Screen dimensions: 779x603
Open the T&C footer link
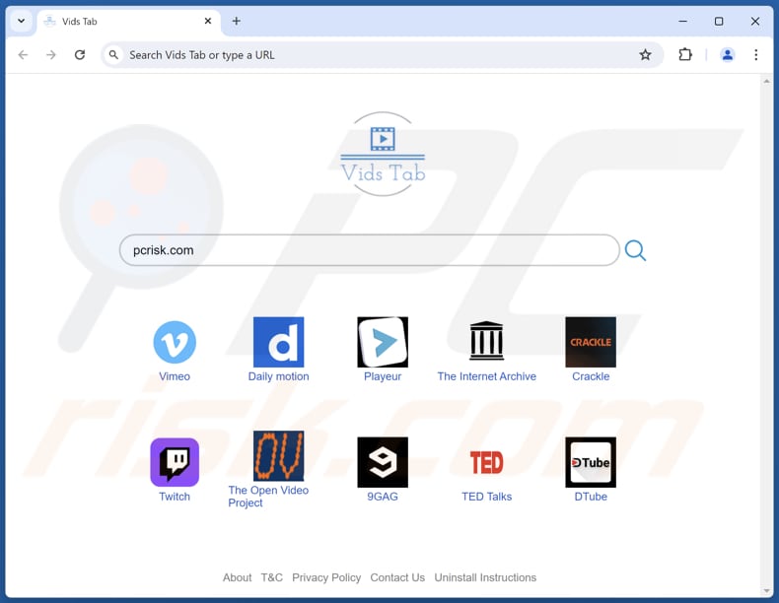coord(272,577)
